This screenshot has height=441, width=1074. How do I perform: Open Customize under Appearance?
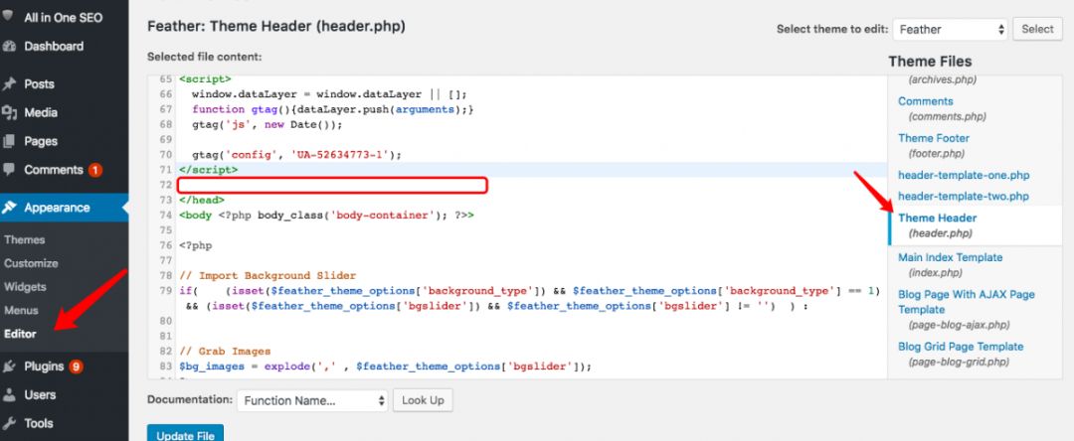(x=31, y=263)
